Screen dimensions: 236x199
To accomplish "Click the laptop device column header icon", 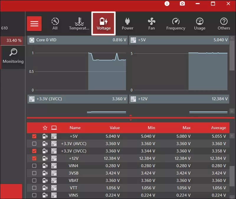I will coord(54,128).
